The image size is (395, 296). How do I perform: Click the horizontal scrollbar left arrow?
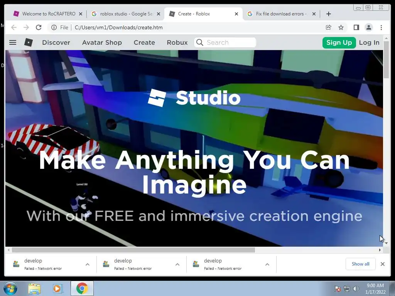coord(8,250)
